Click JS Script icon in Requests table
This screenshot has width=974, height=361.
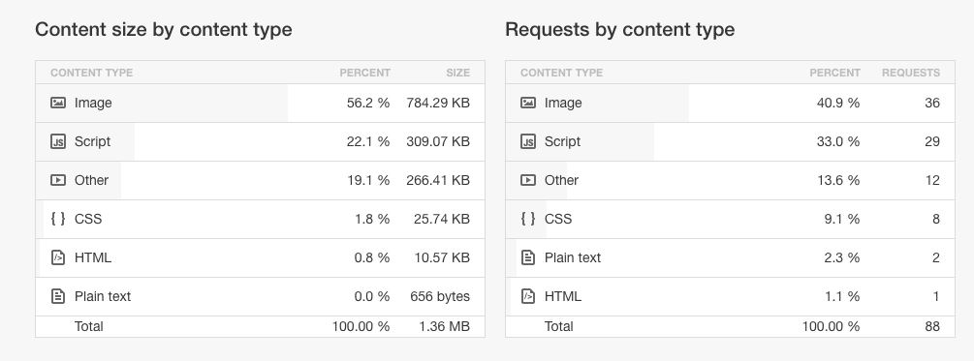tap(528, 141)
